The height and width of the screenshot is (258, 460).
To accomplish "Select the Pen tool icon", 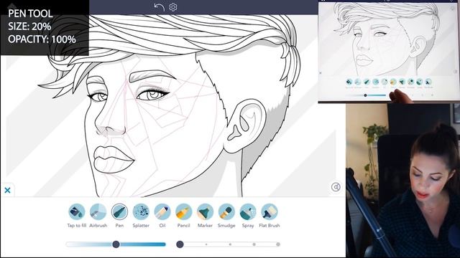I will (x=119, y=212).
